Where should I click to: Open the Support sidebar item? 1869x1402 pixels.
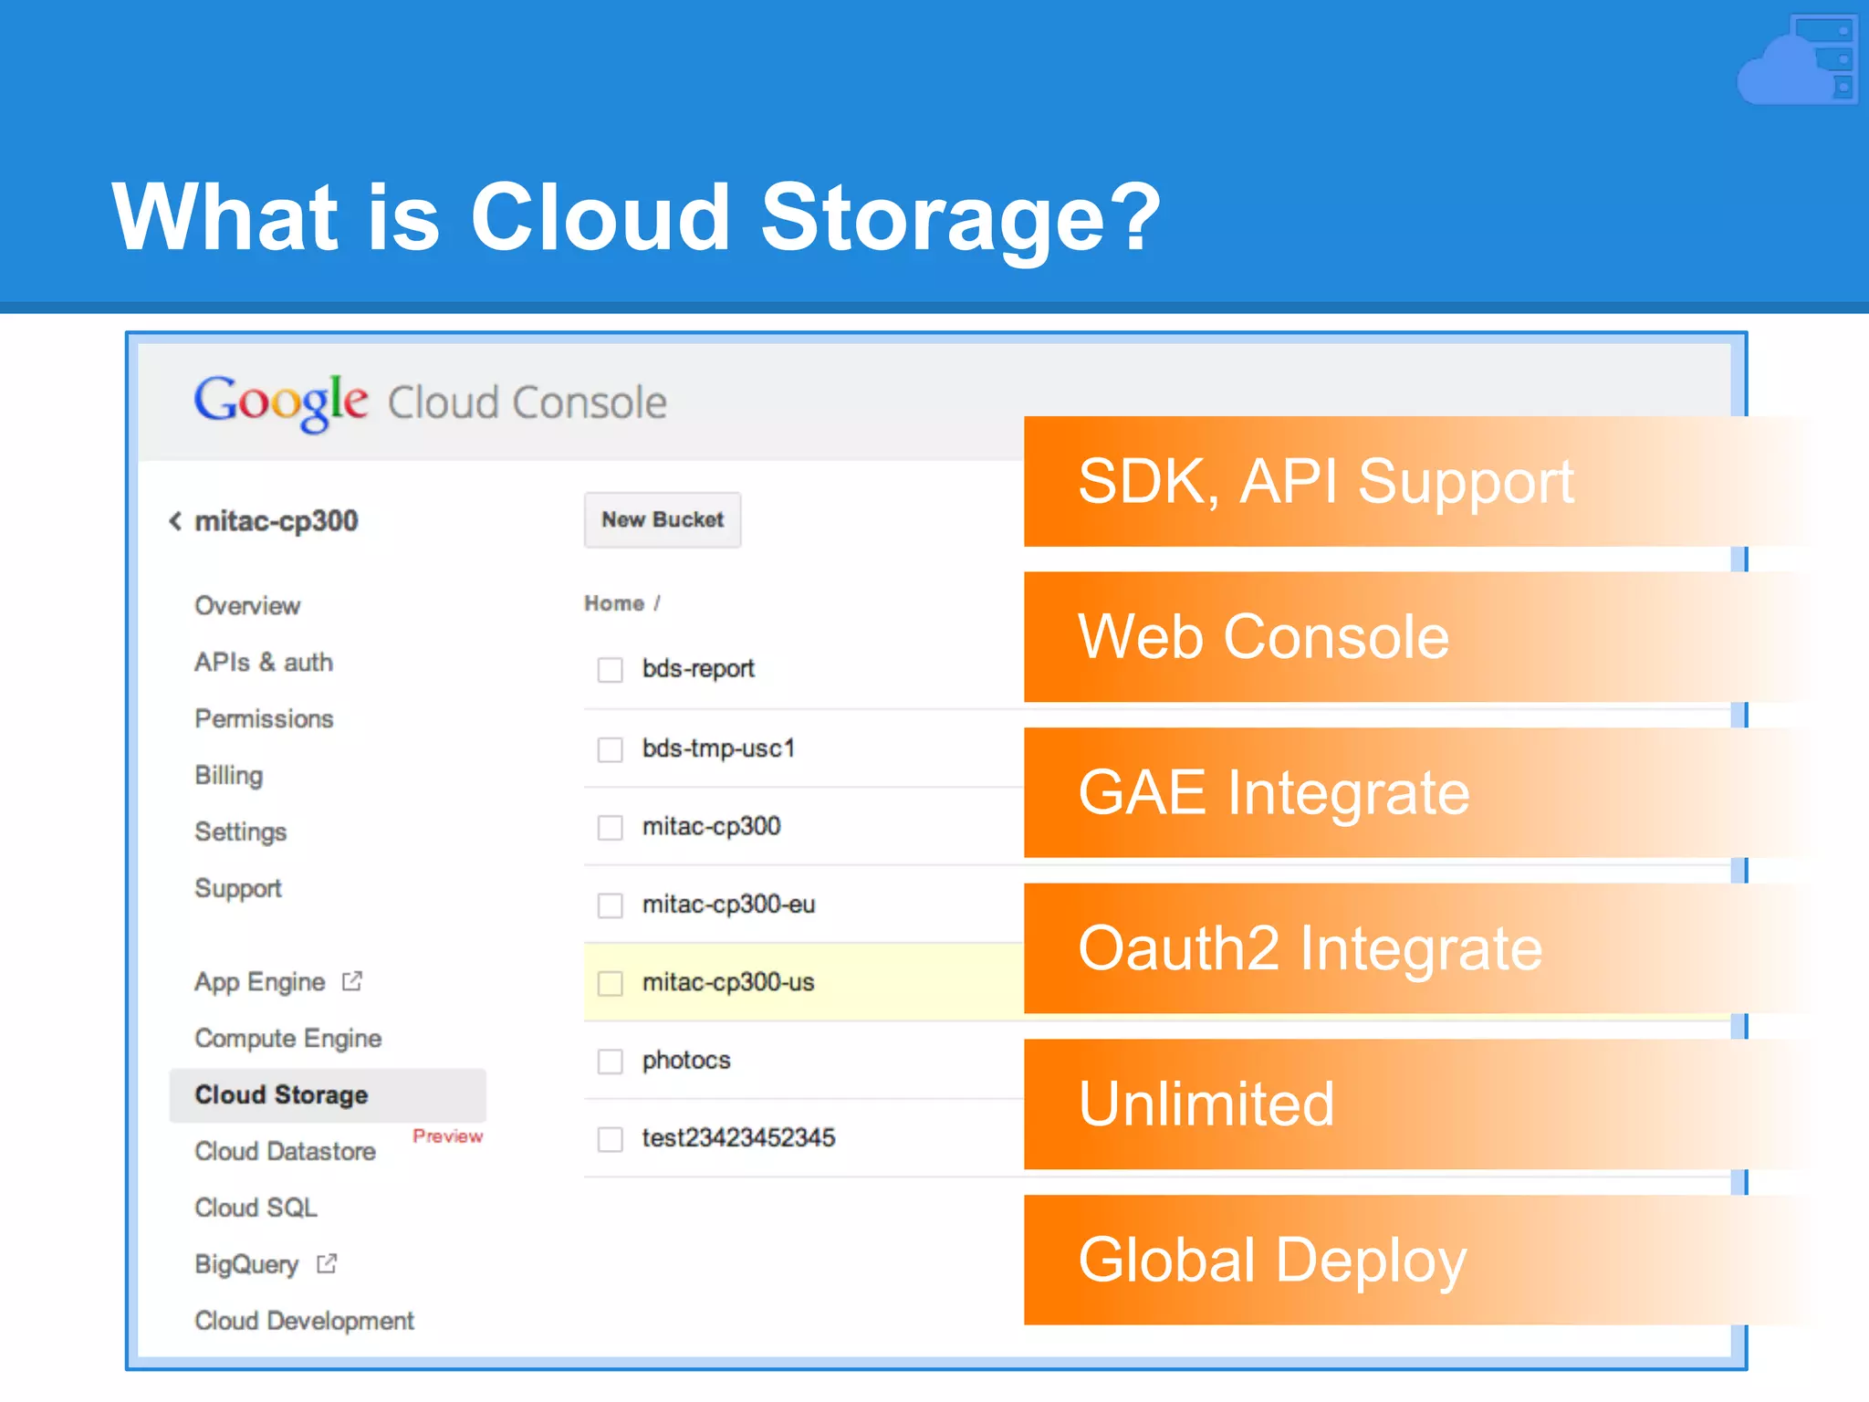[x=238, y=889]
